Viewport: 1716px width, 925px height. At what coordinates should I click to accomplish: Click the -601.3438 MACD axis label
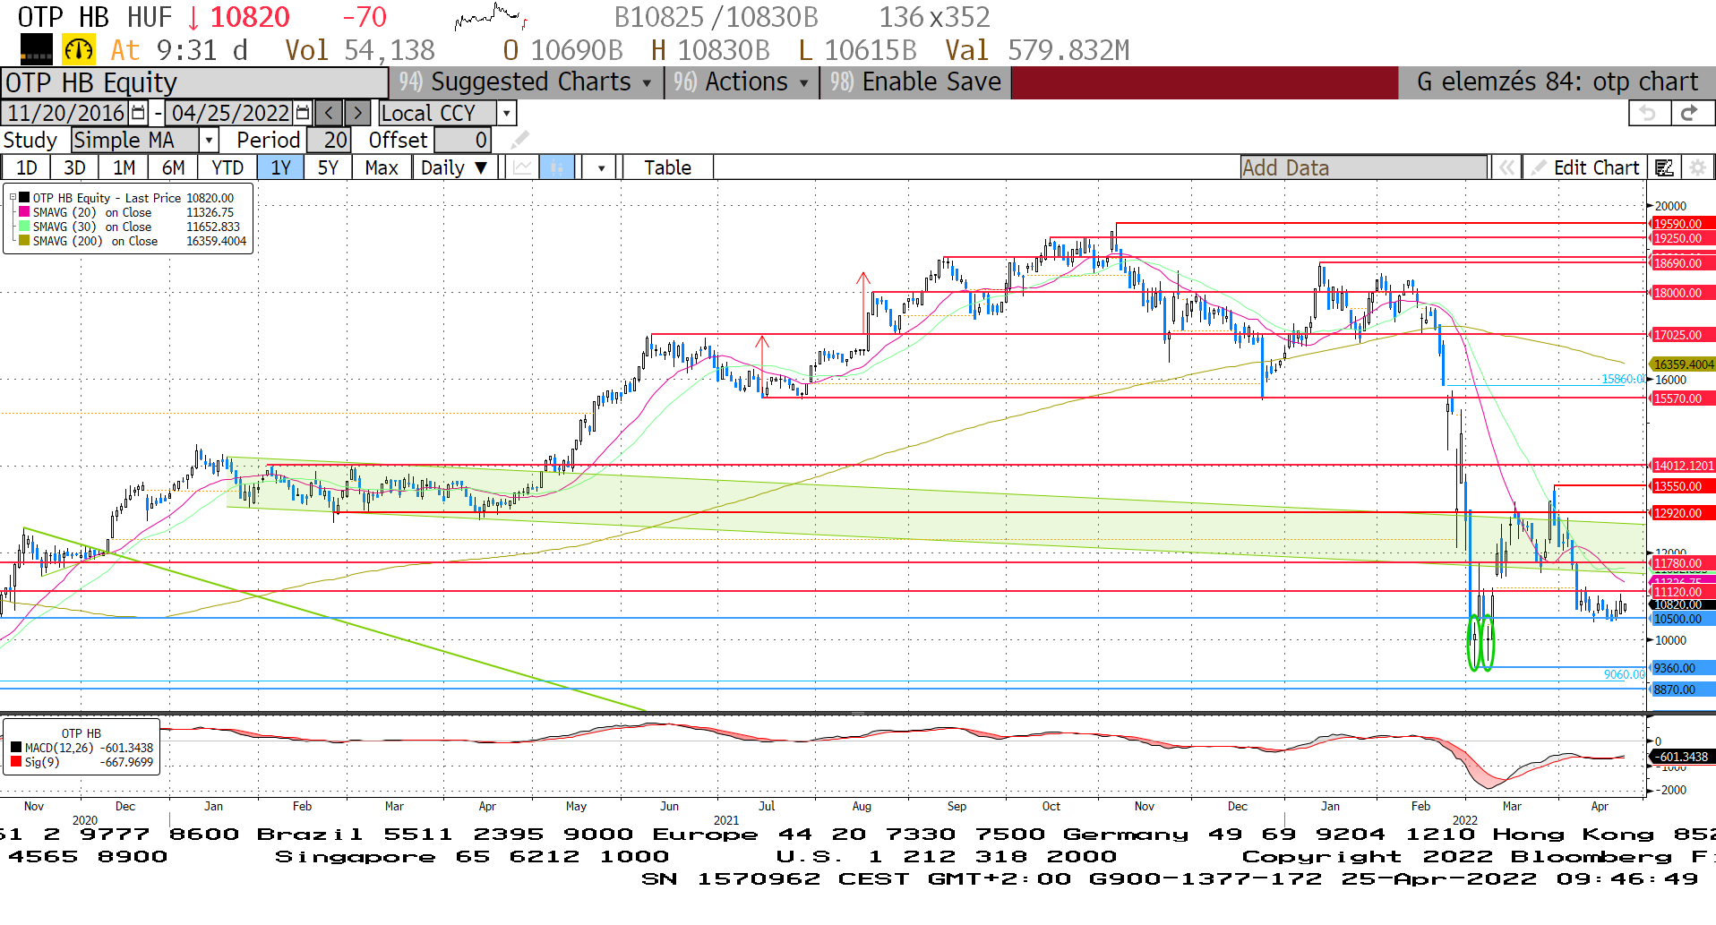click(x=1682, y=757)
